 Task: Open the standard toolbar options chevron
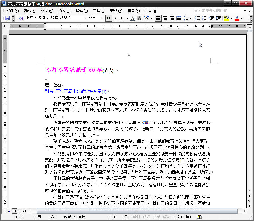13,18
